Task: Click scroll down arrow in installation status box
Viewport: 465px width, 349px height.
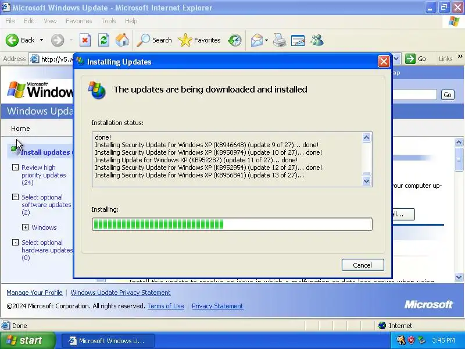Action: (367, 181)
